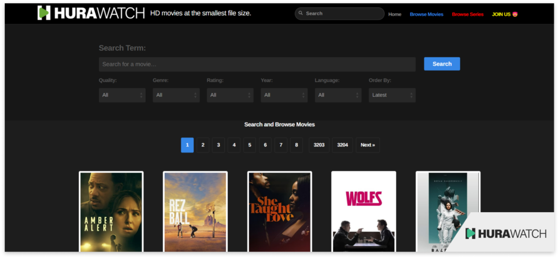Open the Rez Ball movie poster
Screen dimensions: 559x258
click(x=195, y=212)
